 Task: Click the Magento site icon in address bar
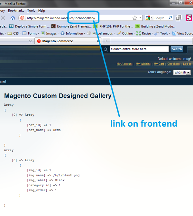pyautogui.click(x=22, y=18)
